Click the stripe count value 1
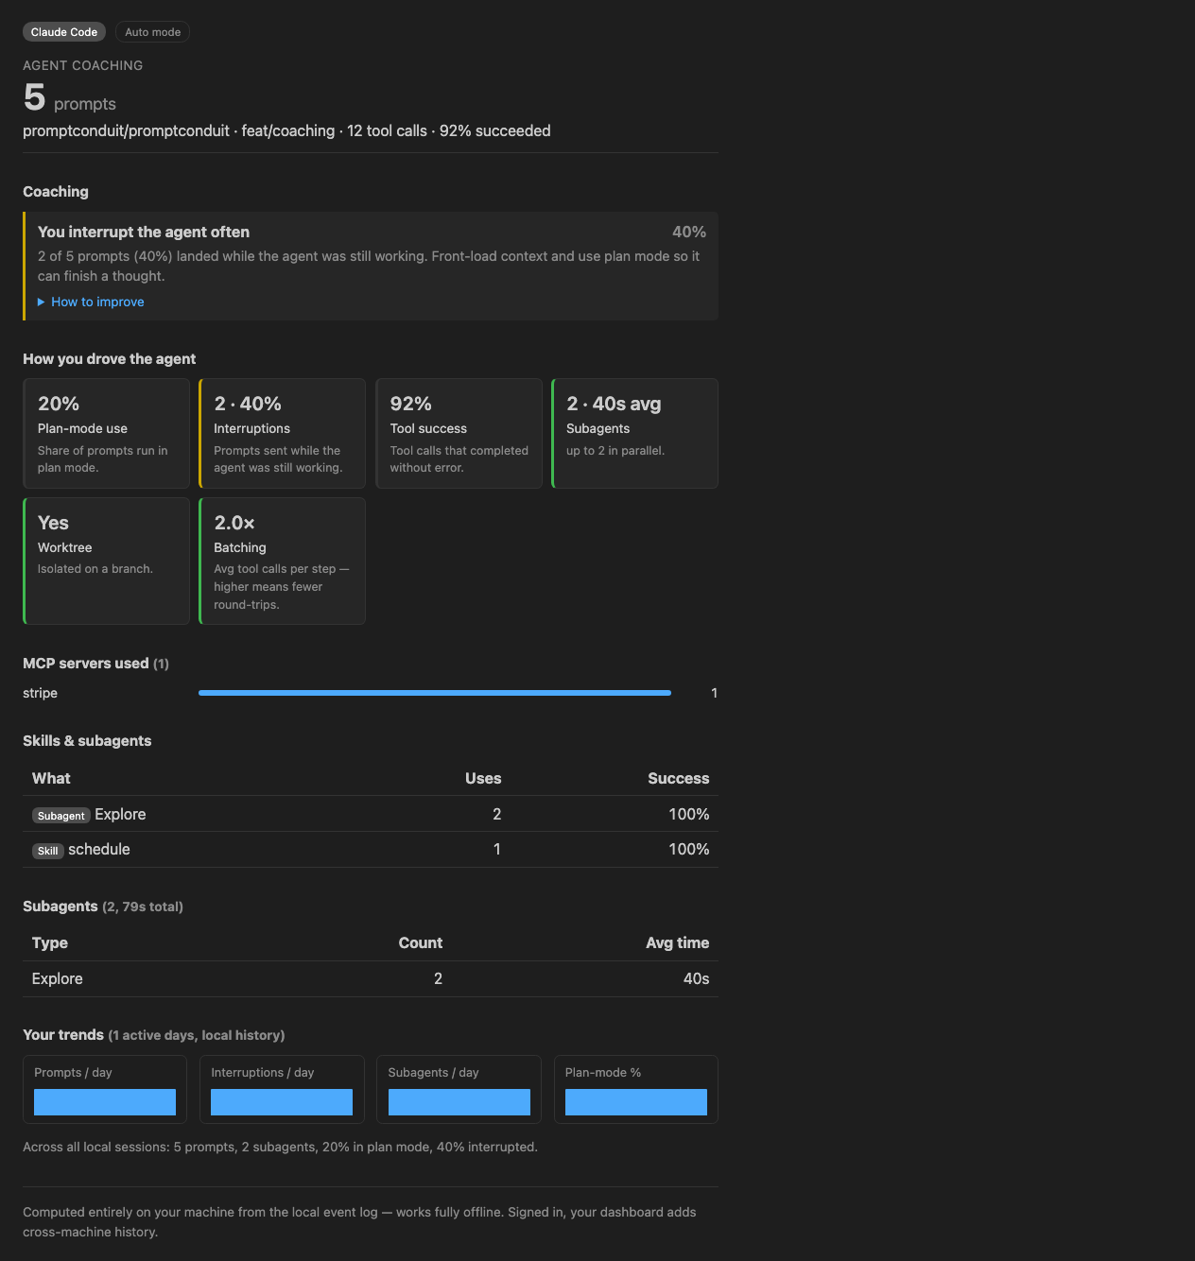 [715, 693]
